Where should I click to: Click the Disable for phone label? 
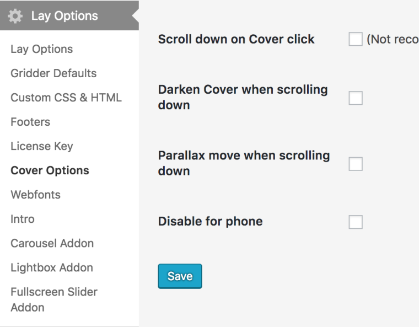210,222
